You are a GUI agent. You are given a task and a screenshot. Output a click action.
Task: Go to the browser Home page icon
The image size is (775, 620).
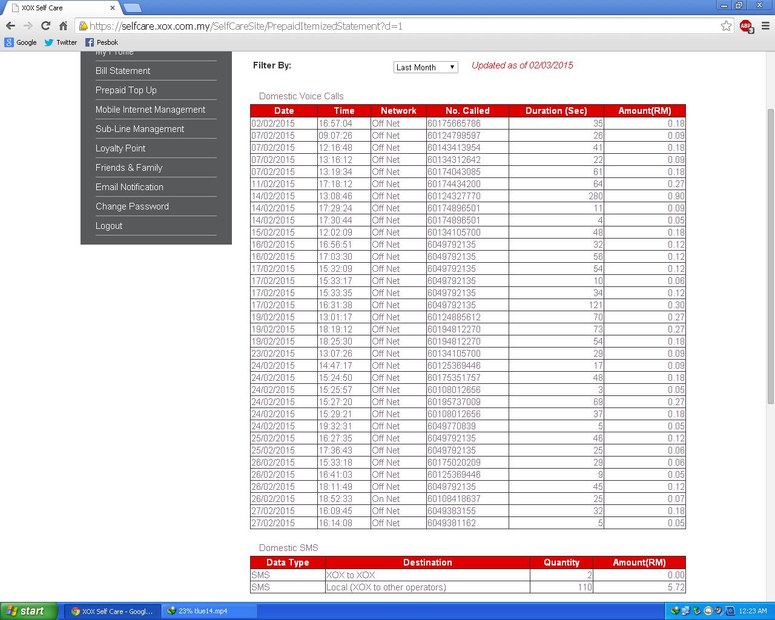(63, 25)
